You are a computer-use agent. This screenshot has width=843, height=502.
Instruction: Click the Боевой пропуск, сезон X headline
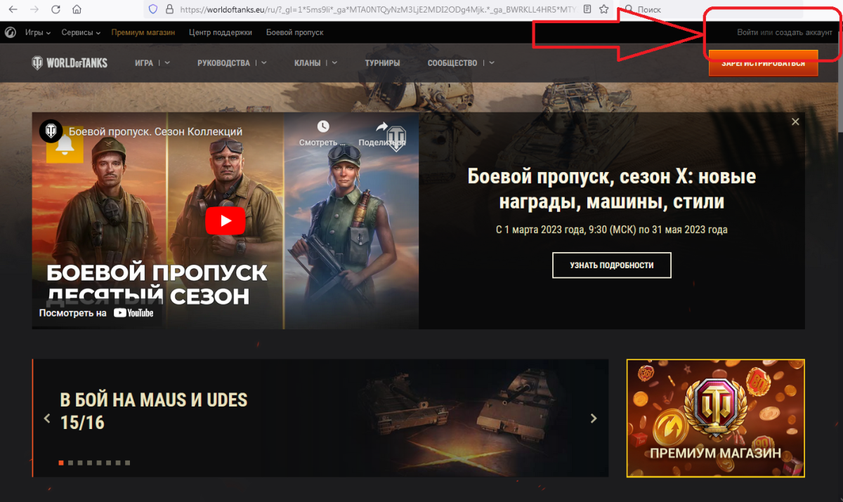pos(611,189)
